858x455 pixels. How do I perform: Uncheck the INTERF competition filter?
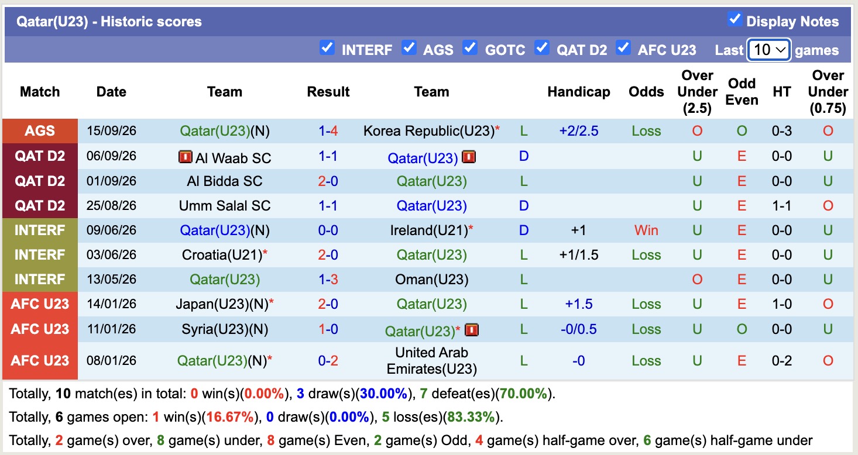click(327, 48)
